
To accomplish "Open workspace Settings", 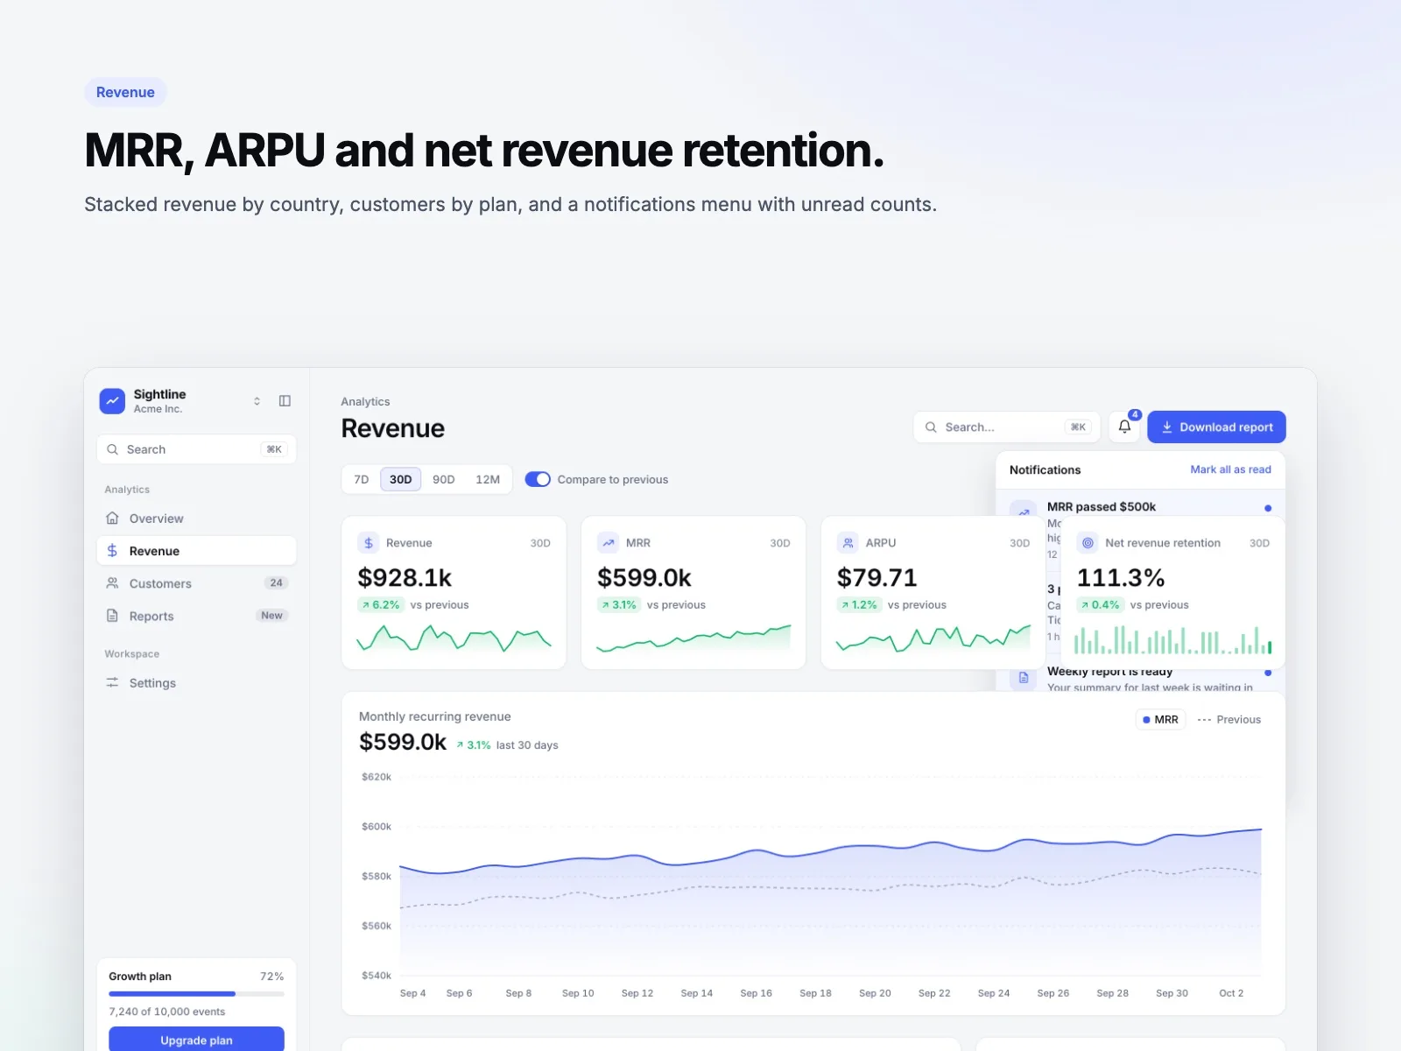I will click(196, 683).
